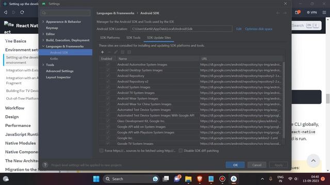This screenshot has width=330, height=185.
Task: Click the Wi-Fi network tray icon
Action: pos(290,179)
